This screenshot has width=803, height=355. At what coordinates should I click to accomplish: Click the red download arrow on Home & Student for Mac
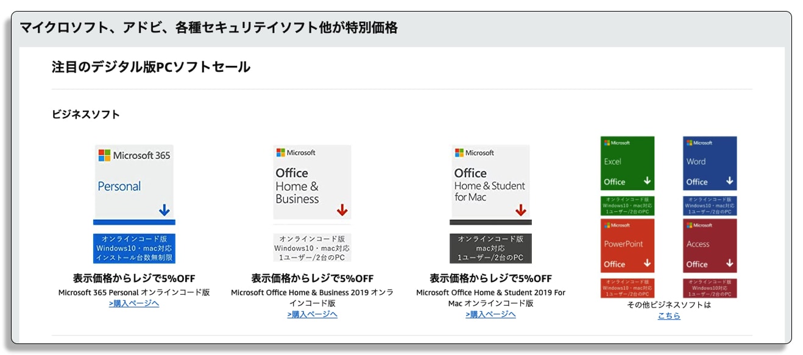pos(520,210)
